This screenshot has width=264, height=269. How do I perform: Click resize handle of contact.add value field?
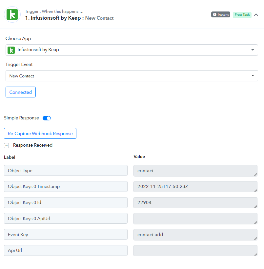coord(255,238)
